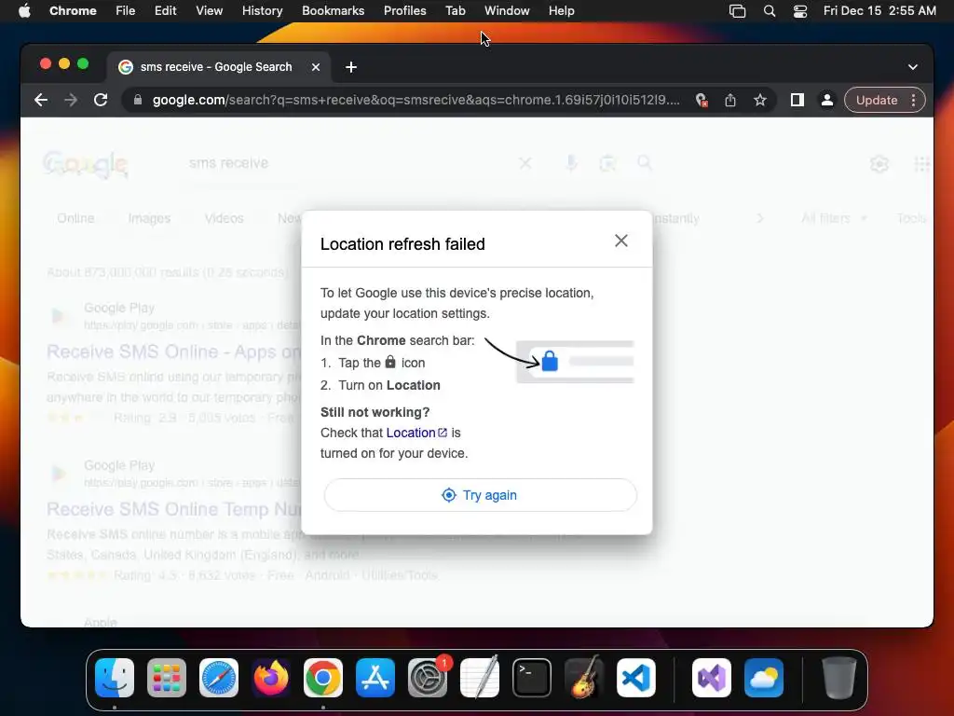
Task: Open Finder from the Dock
Action: pyautogui.click(x=115, y=678)
